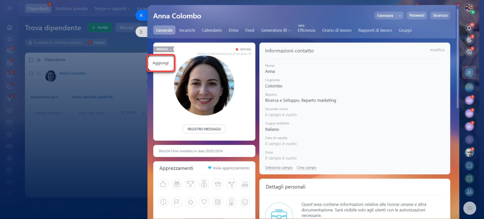Click Invia apprezzamento link
Screen dimensions: 484x219
pyautogui.click(x=229, y=168)
